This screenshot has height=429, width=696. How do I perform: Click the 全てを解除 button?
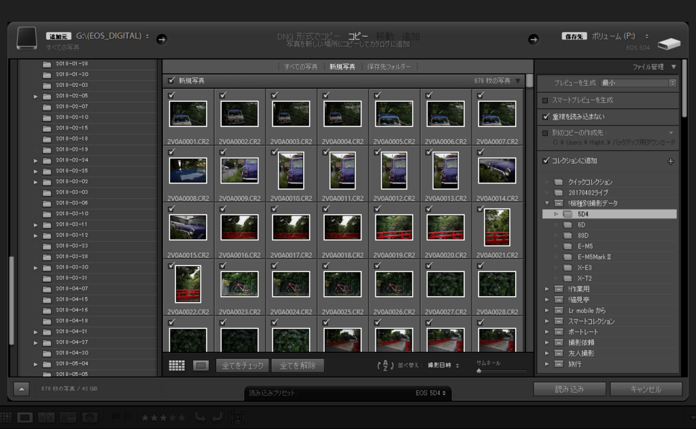pyautogui.click(x=298, y=366)
